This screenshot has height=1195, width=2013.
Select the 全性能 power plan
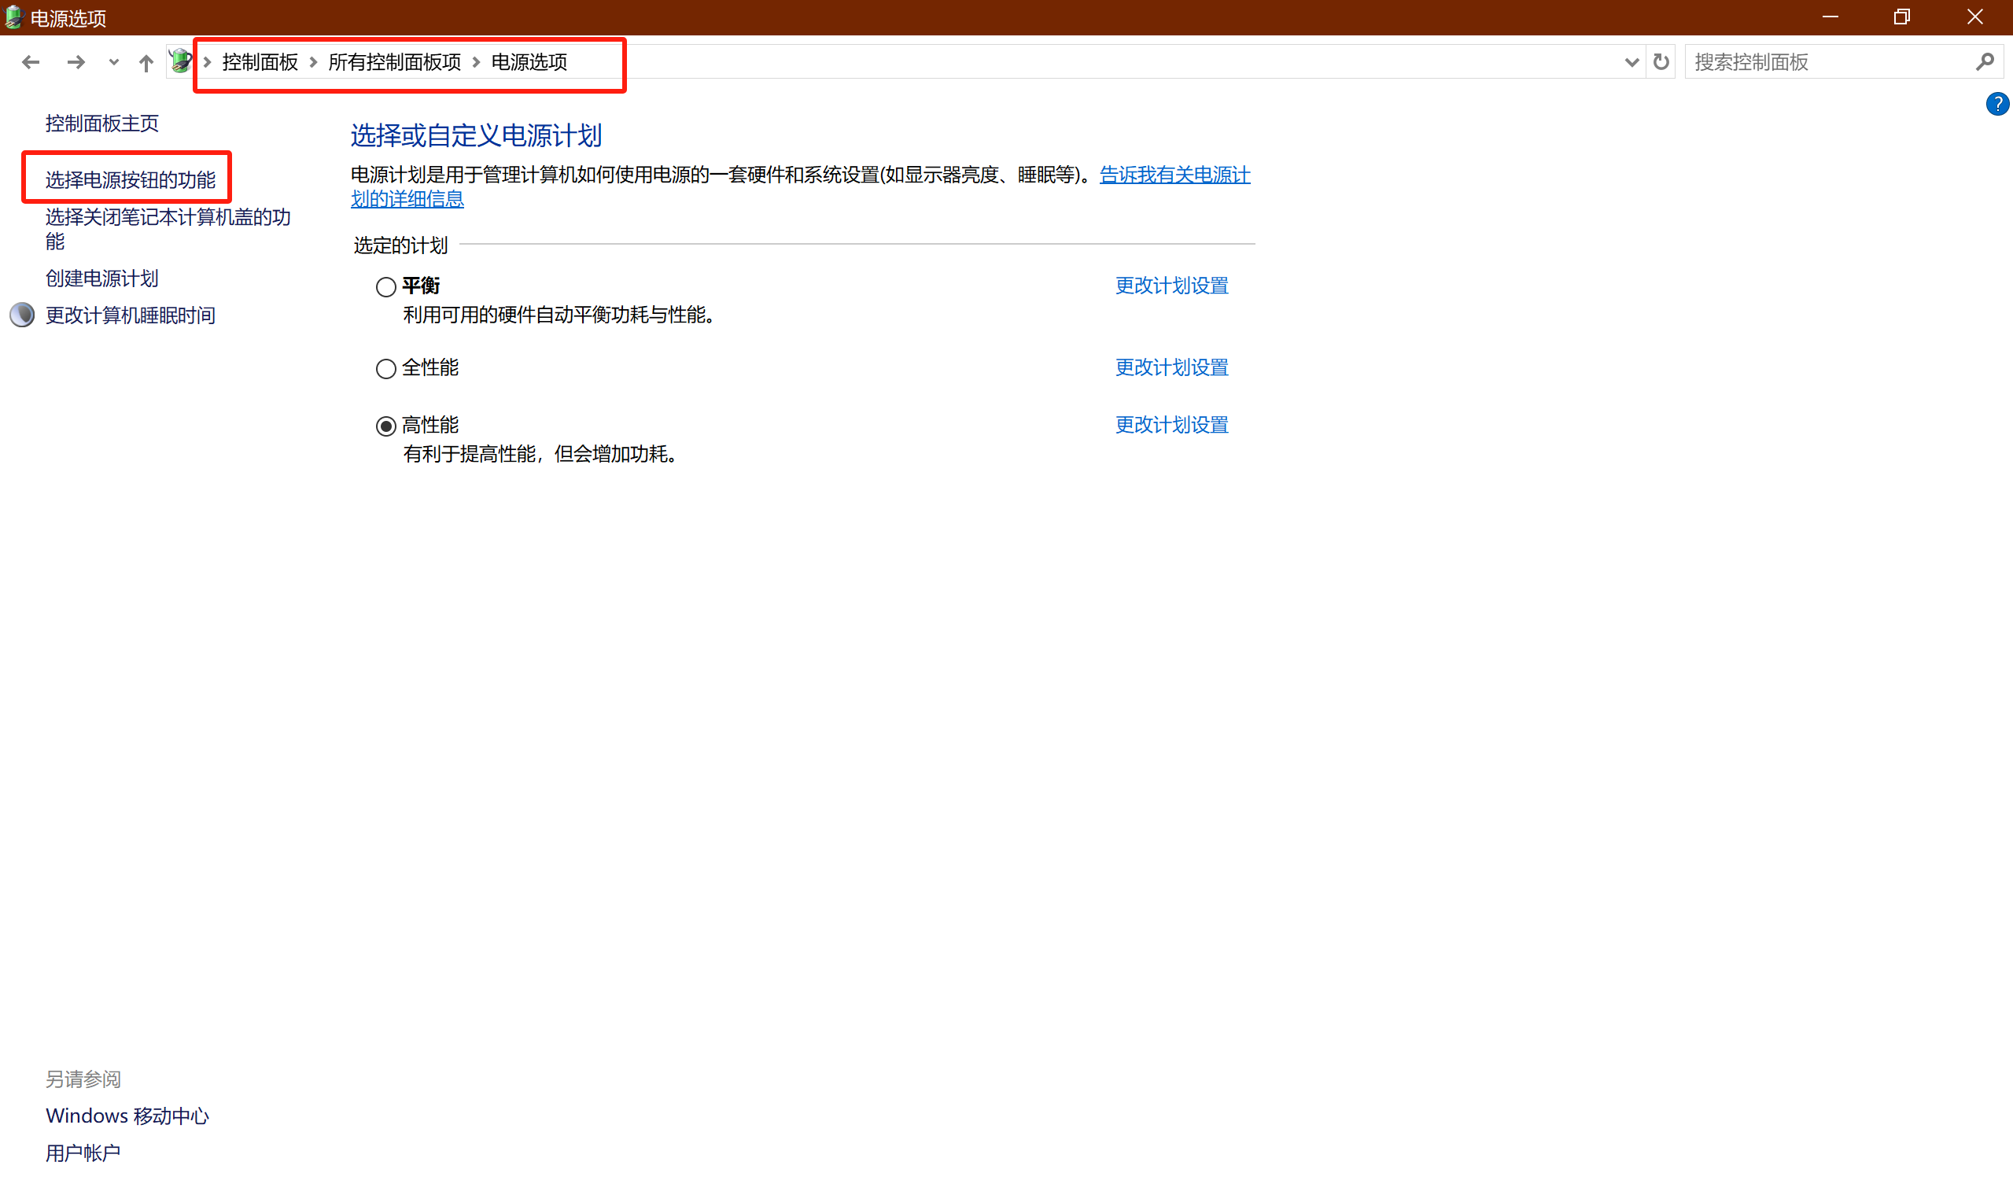385,369
